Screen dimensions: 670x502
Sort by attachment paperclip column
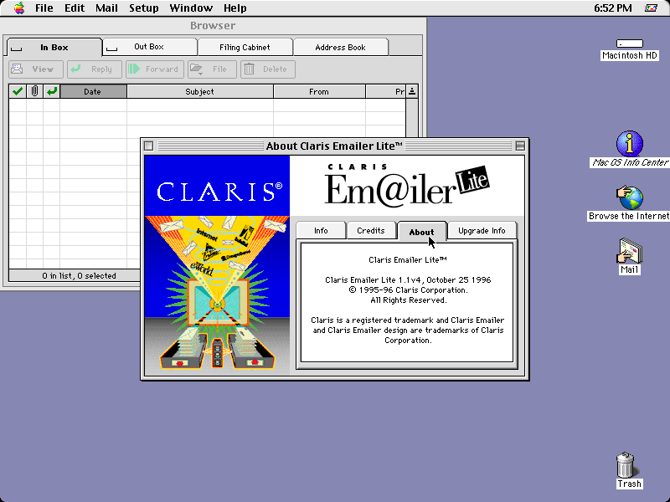(34, 91)
